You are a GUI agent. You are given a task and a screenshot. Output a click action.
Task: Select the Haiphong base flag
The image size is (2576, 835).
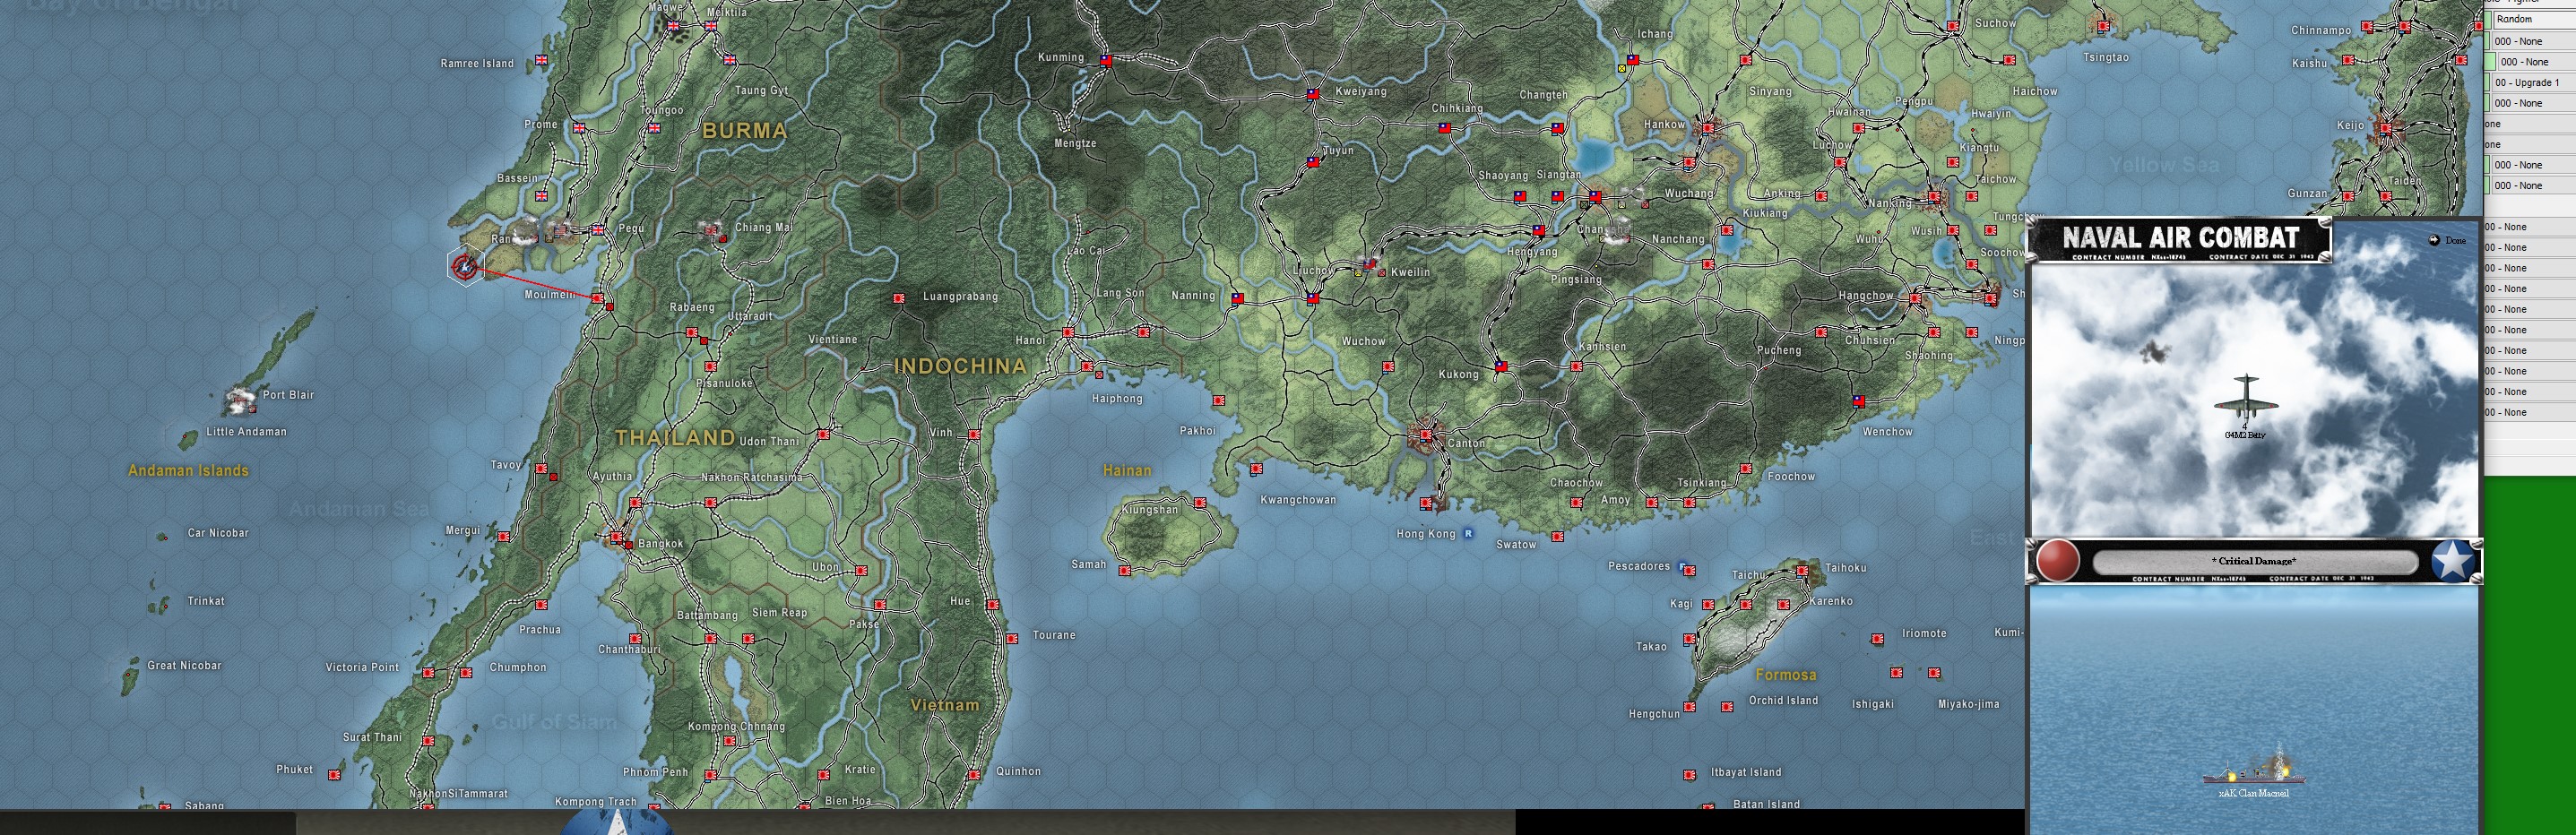1087,367
